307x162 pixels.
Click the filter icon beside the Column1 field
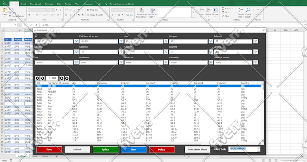coord(256,41)
